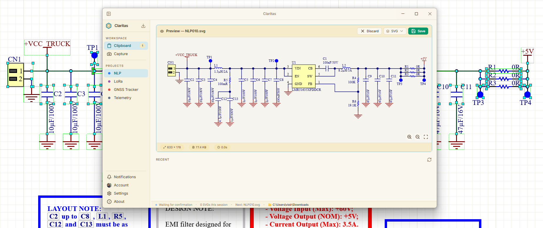Zoom out of the preview
543x228 pixels.
click(418, 137)
